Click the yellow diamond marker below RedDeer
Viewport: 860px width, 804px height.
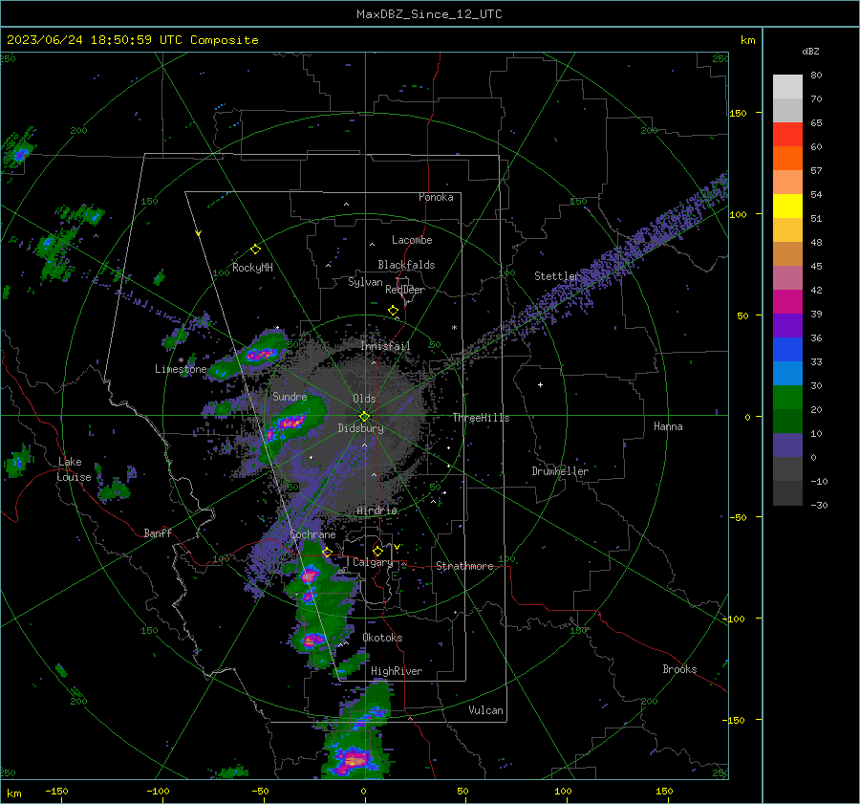394,311
